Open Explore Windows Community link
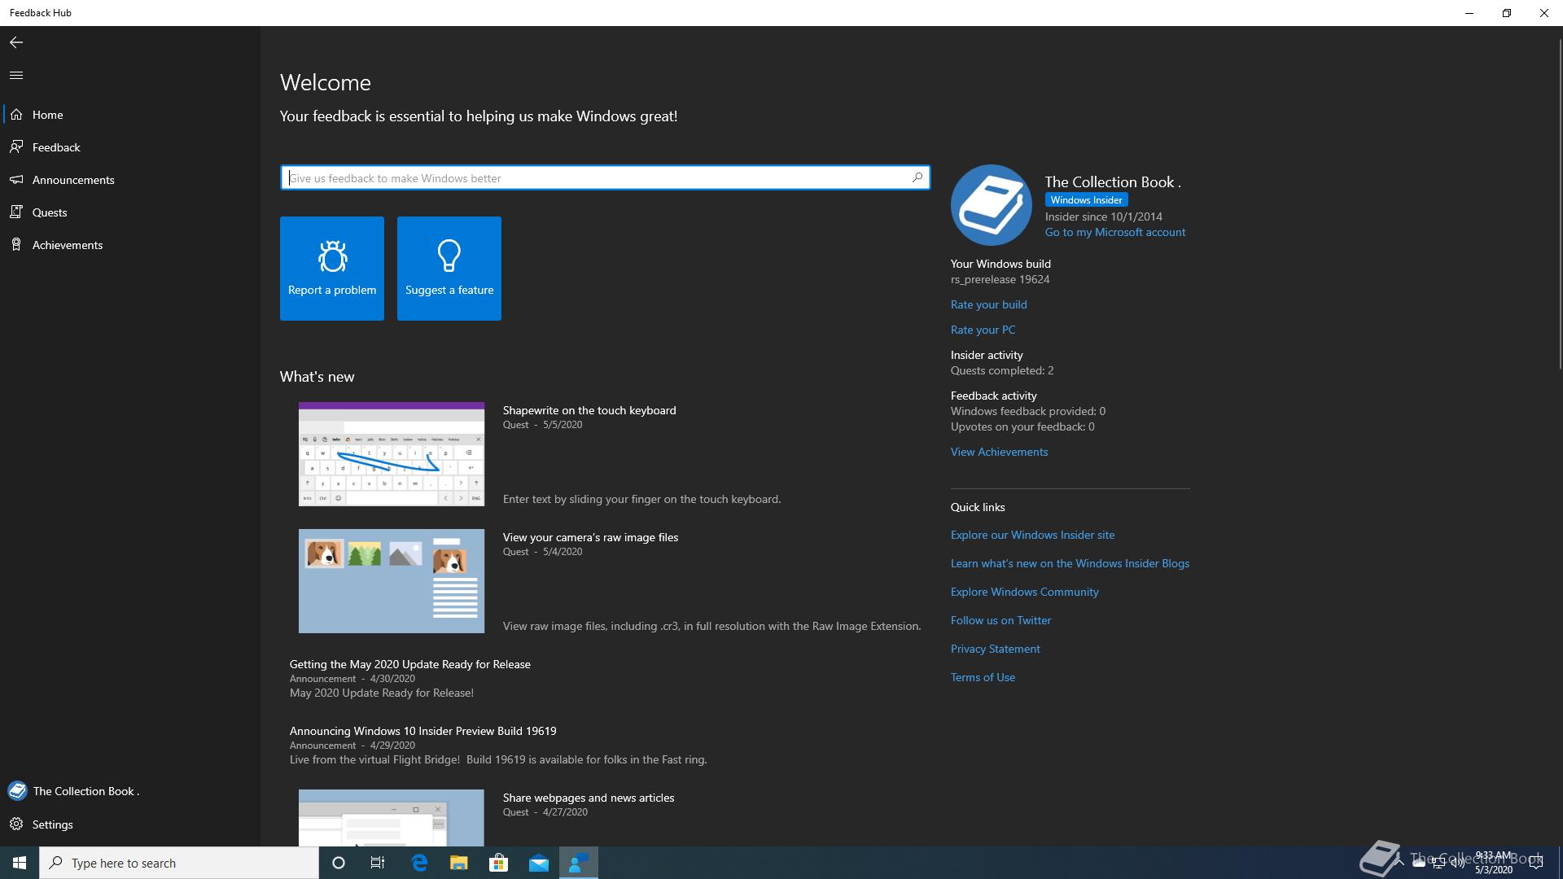The image size is (1563, 879). coord(1024,592)
